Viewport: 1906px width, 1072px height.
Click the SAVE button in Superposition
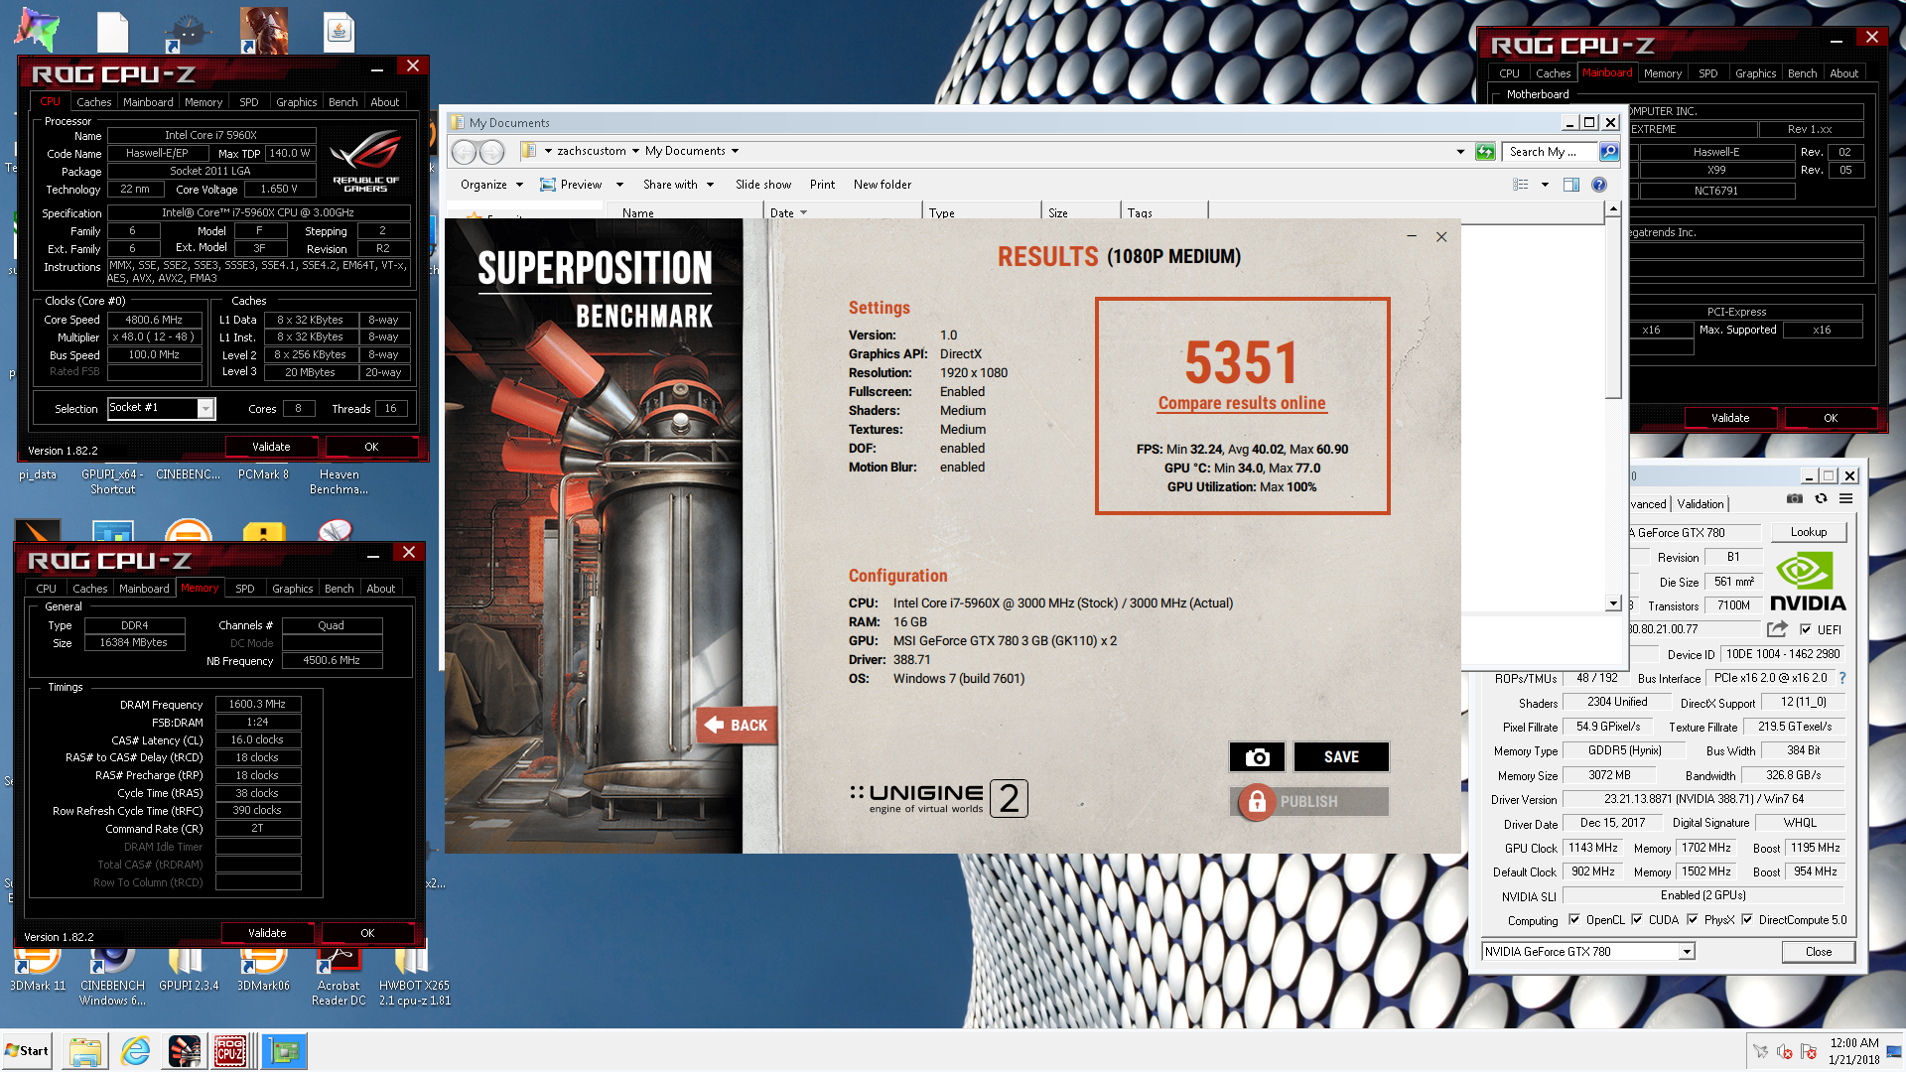coord(1341,757)
